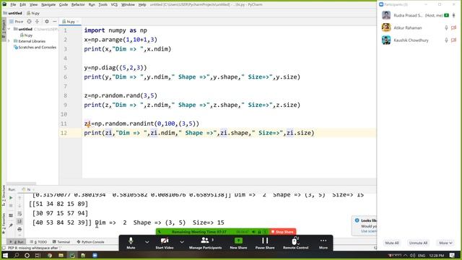This screenshot has height=260, width=462.
Task: Select hi.py file in project tree
Action: (26, 35)
